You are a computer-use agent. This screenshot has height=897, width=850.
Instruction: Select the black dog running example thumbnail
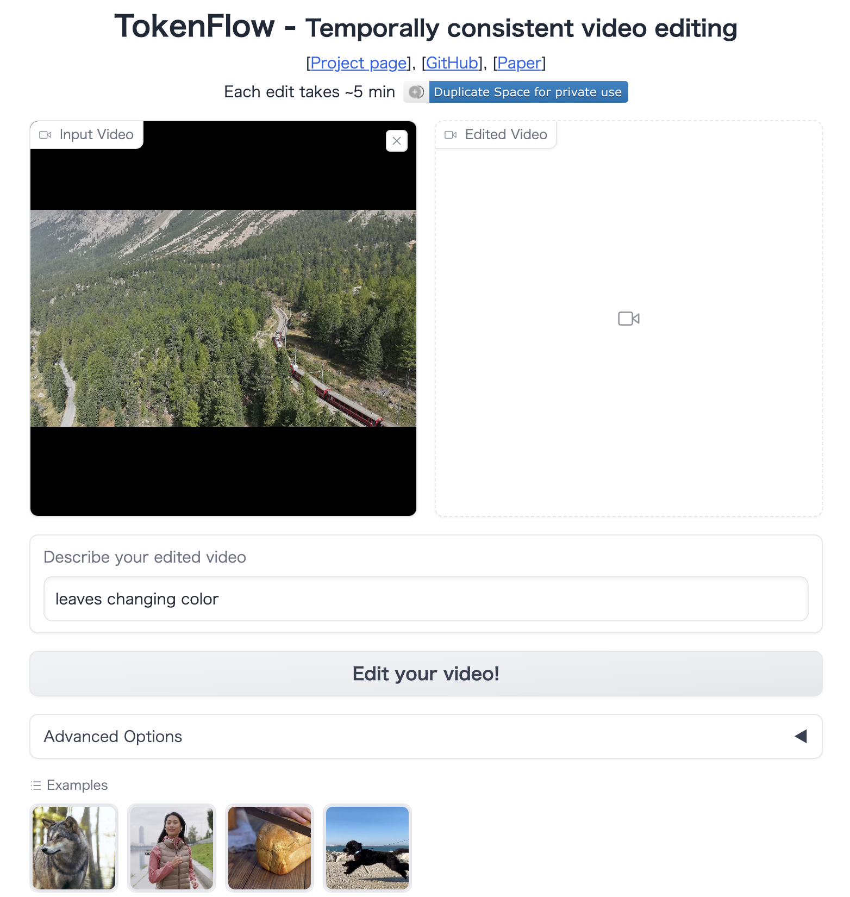pyautogui.click(x=367, y=848)
